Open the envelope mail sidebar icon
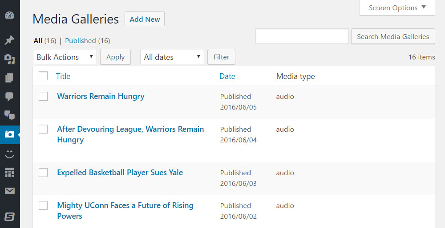The width and height of the screenshot is (445, 228). point(9,191)
